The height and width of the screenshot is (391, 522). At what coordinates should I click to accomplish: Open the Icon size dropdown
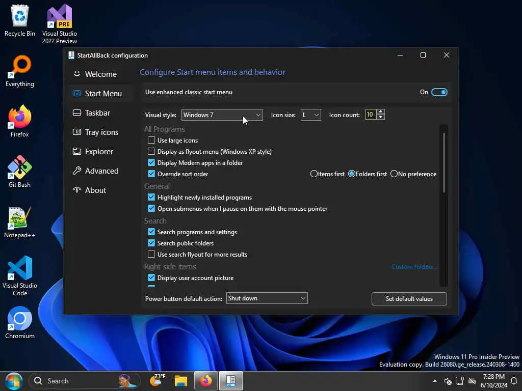[x=310, y=115]
